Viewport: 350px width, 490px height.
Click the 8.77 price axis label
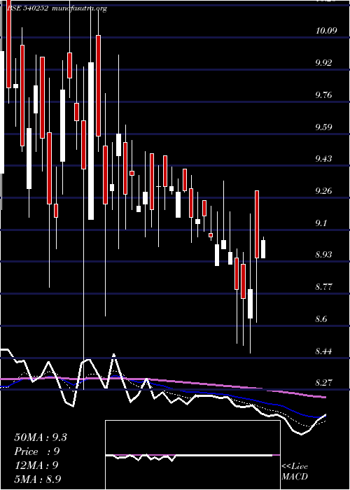(323, 287)
